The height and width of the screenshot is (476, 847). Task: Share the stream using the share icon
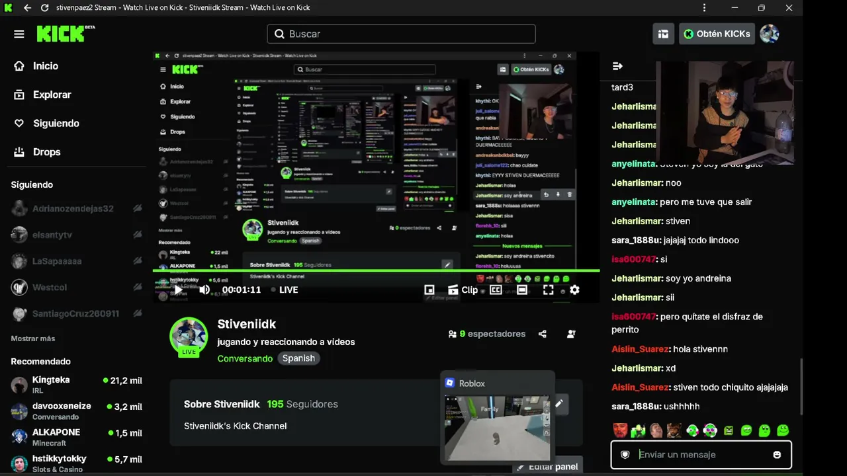(x=543, y=334)
